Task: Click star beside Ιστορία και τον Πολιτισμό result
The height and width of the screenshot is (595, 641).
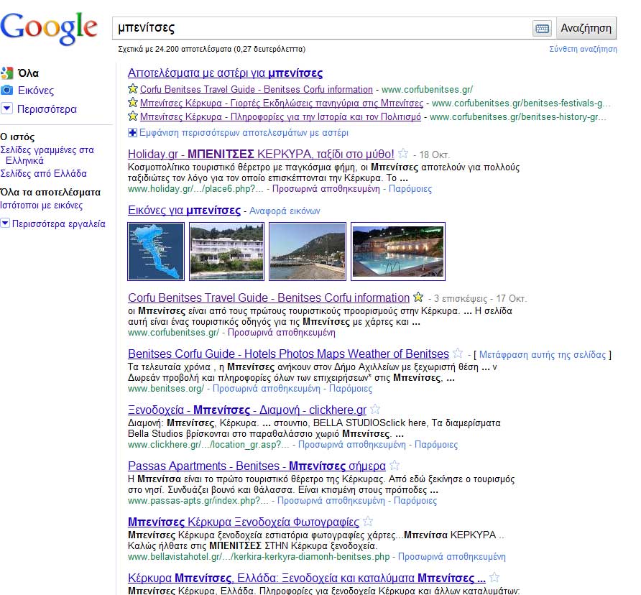Action: click(133, 116)
